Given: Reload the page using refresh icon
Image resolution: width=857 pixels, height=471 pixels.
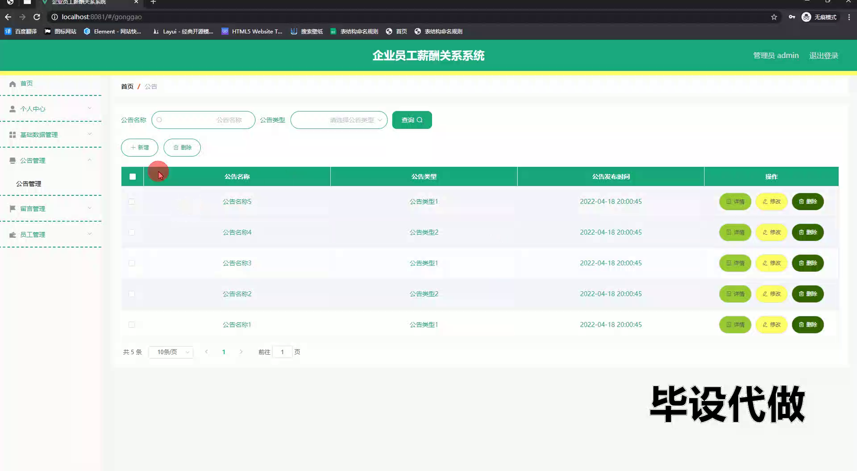Looking at the screenshot, I should click(37, 17).
